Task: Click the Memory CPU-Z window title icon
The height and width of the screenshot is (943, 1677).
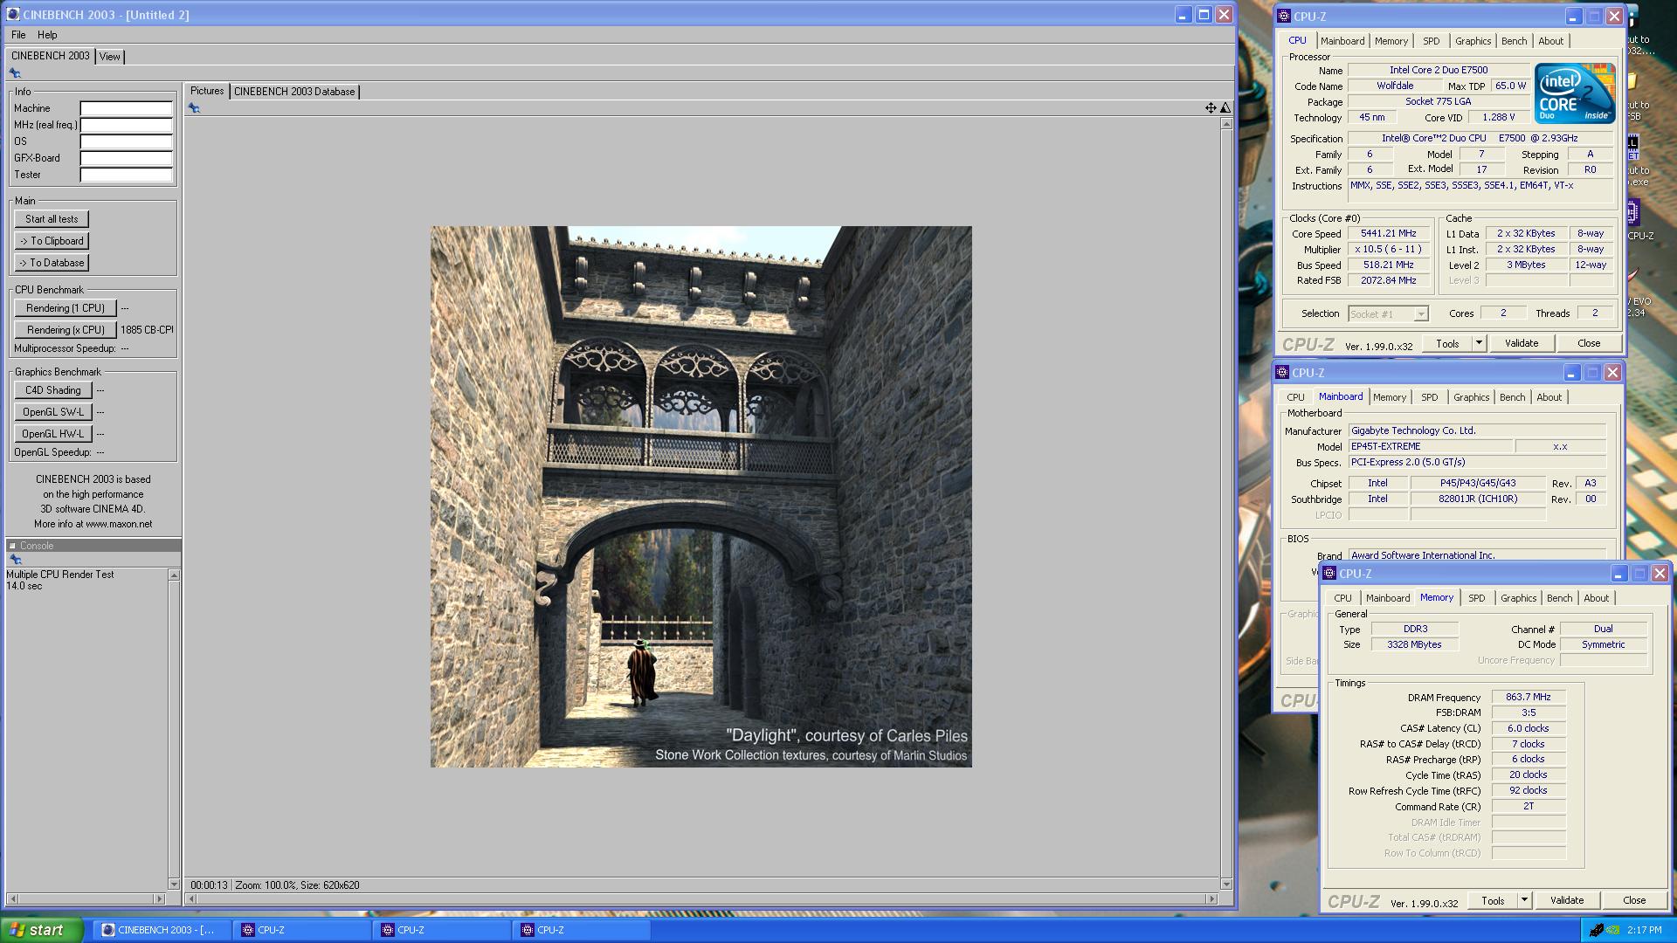Action: pyautogui.click(x=1328, y=574)
